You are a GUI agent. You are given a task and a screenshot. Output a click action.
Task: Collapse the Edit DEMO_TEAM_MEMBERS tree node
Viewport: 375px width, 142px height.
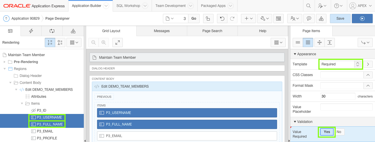(x=16, y=90)
